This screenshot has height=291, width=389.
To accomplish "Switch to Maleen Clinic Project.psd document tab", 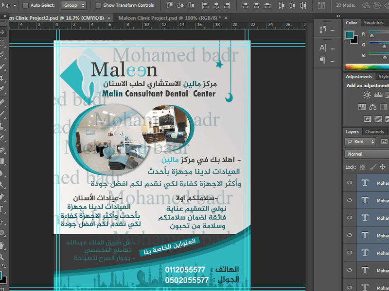I will (167, 17).
